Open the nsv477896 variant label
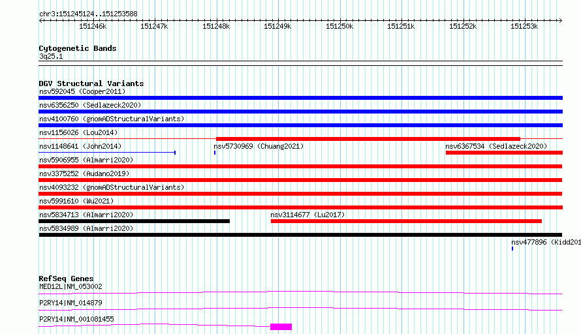 pos(546,242)
